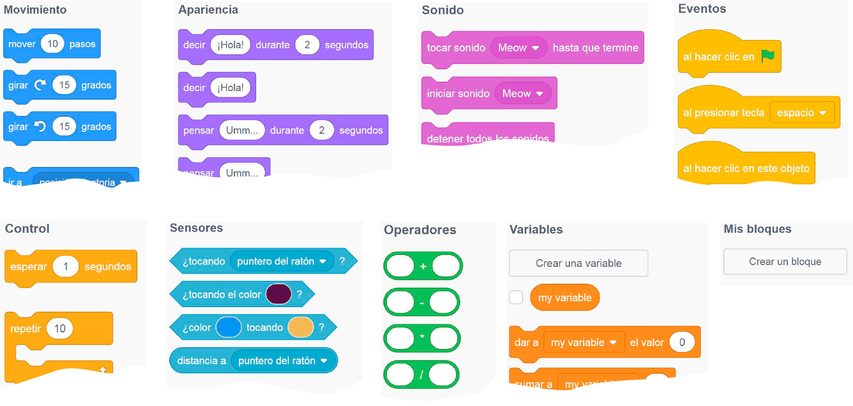Expand the Meow dropdown in 'iniciar sonido'
The height and width of the screenshot is (406, 853).
[522, 94]
